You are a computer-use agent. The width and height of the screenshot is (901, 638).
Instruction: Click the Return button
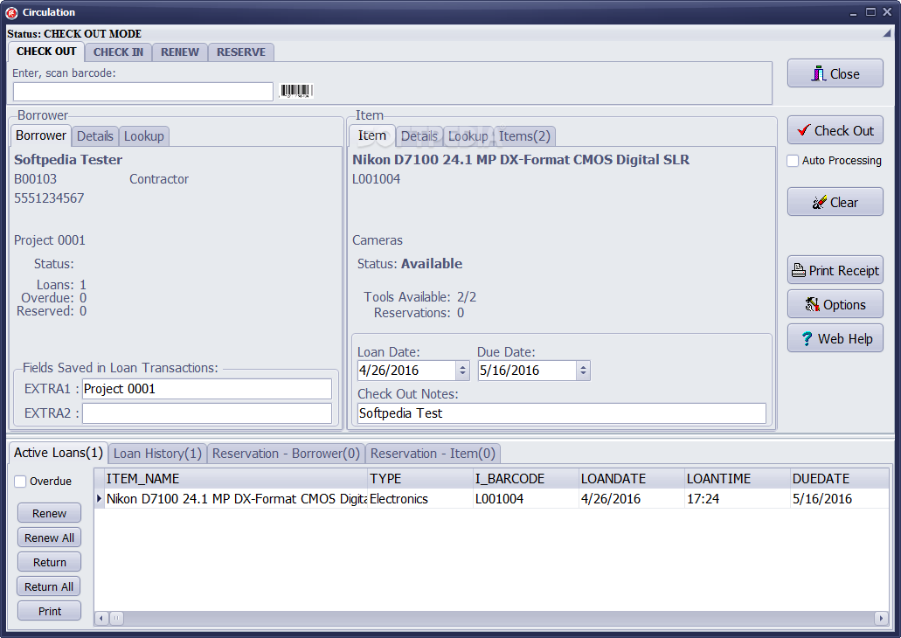tap(50, 562)
